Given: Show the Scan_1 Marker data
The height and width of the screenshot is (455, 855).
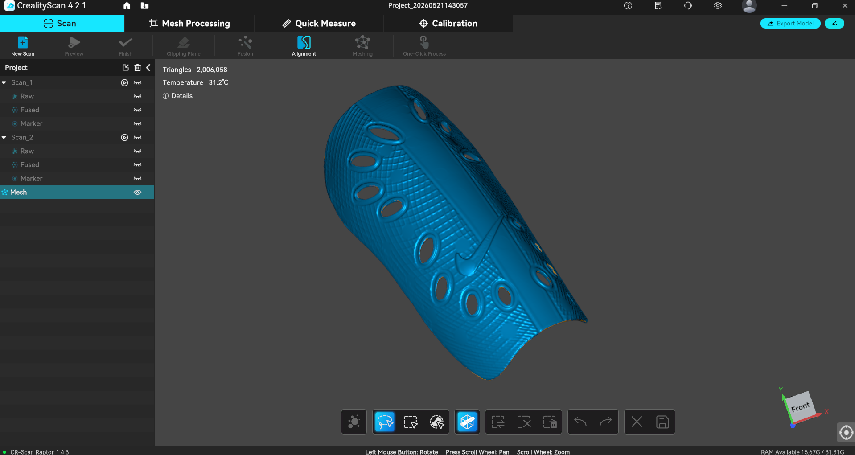Looking at the screenshot, I should (x=137, y=124).
